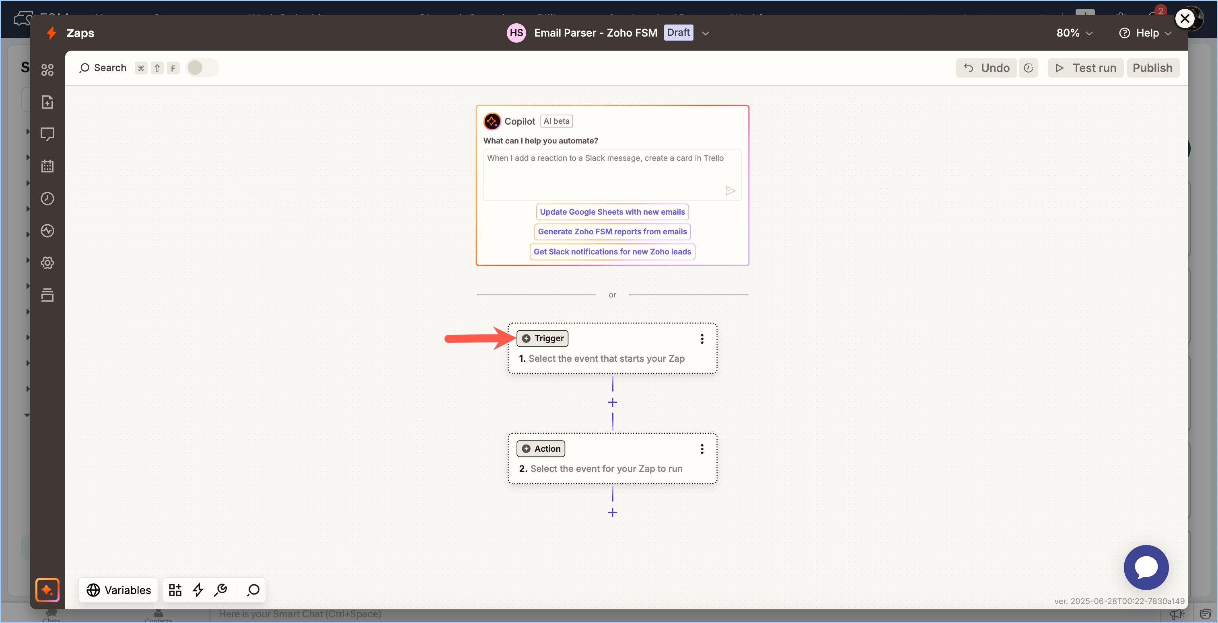Screen dimensions: 1218x623
Task: Click the Publish button
Action: (x=1152, y=68)
